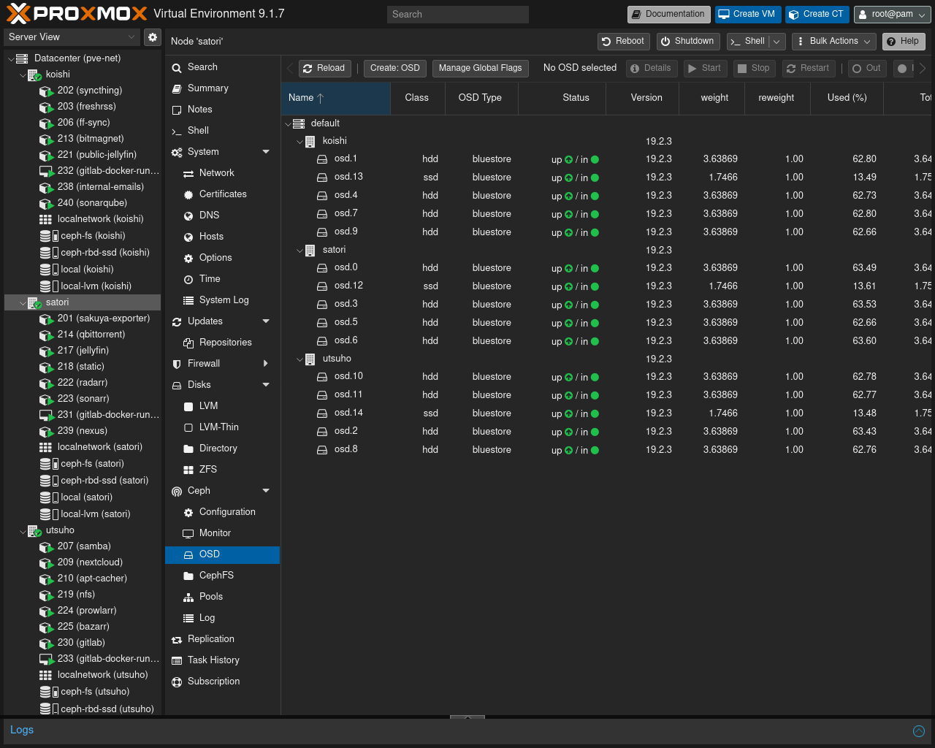Viewport: 935px width, 748px height.
Task: Open the Bulk Actions dropdown
Action: tap(834, 42)
